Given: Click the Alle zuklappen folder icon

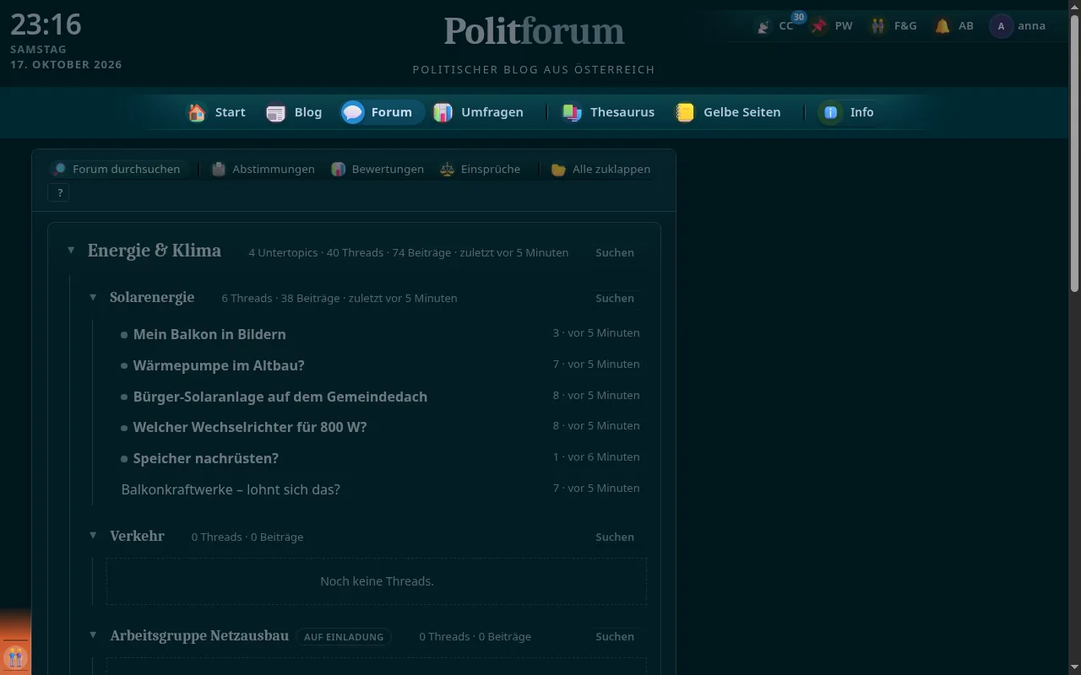Looking at the screenshot, I should tap(558, 169).
